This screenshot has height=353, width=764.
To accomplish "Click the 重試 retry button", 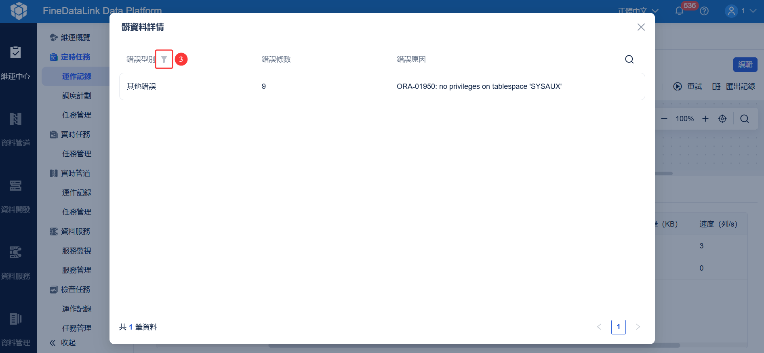I will 688,86.
